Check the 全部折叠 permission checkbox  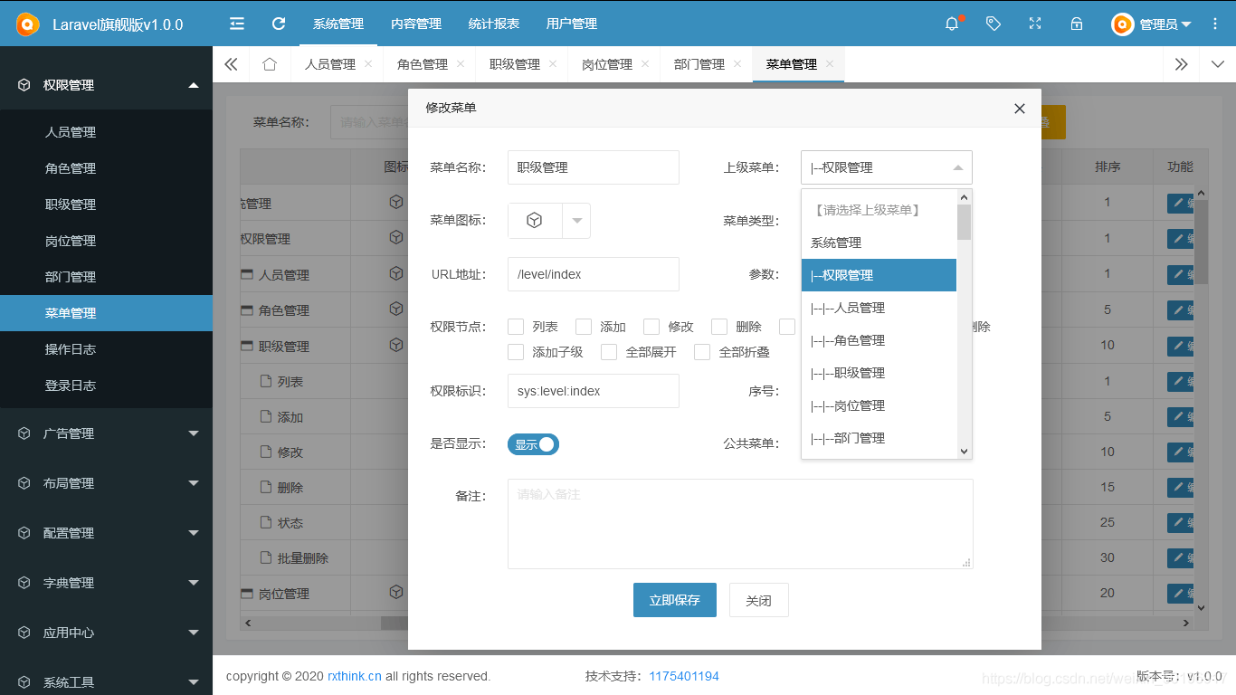(x=702, y=352)
